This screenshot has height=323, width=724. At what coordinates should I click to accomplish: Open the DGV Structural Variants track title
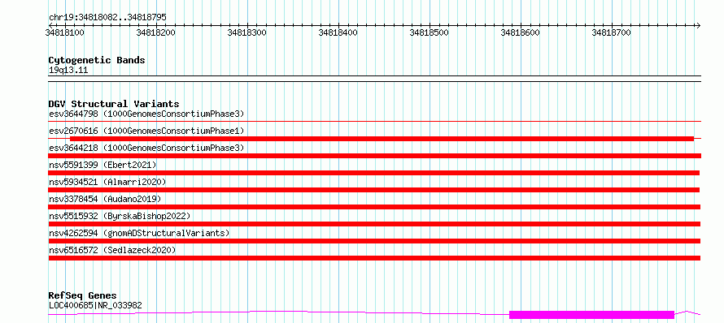point(114,104)
